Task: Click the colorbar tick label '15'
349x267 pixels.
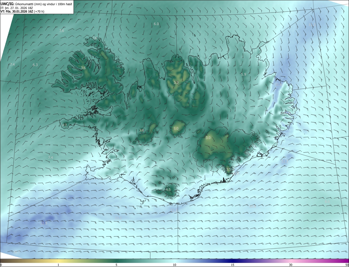Action: (x=233, y=265)
